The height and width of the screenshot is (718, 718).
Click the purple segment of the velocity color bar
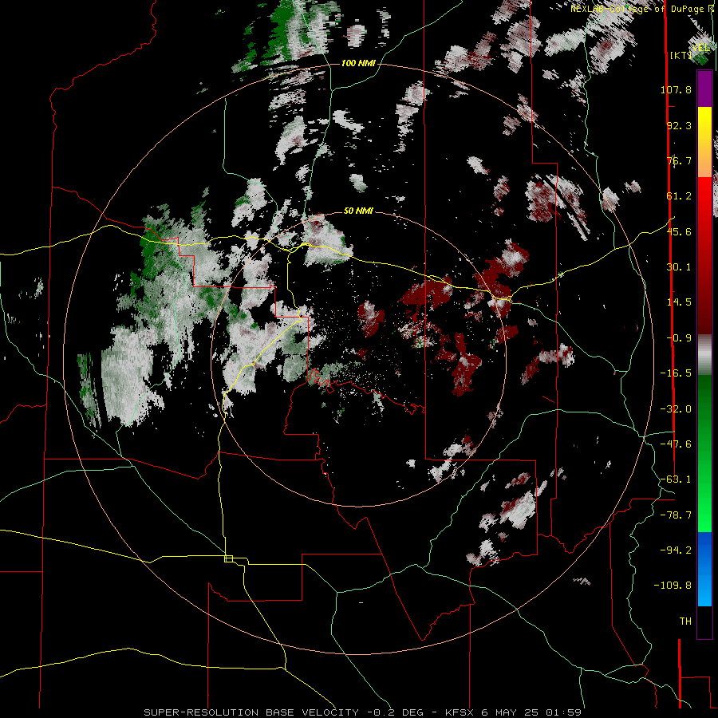[704, 89]
